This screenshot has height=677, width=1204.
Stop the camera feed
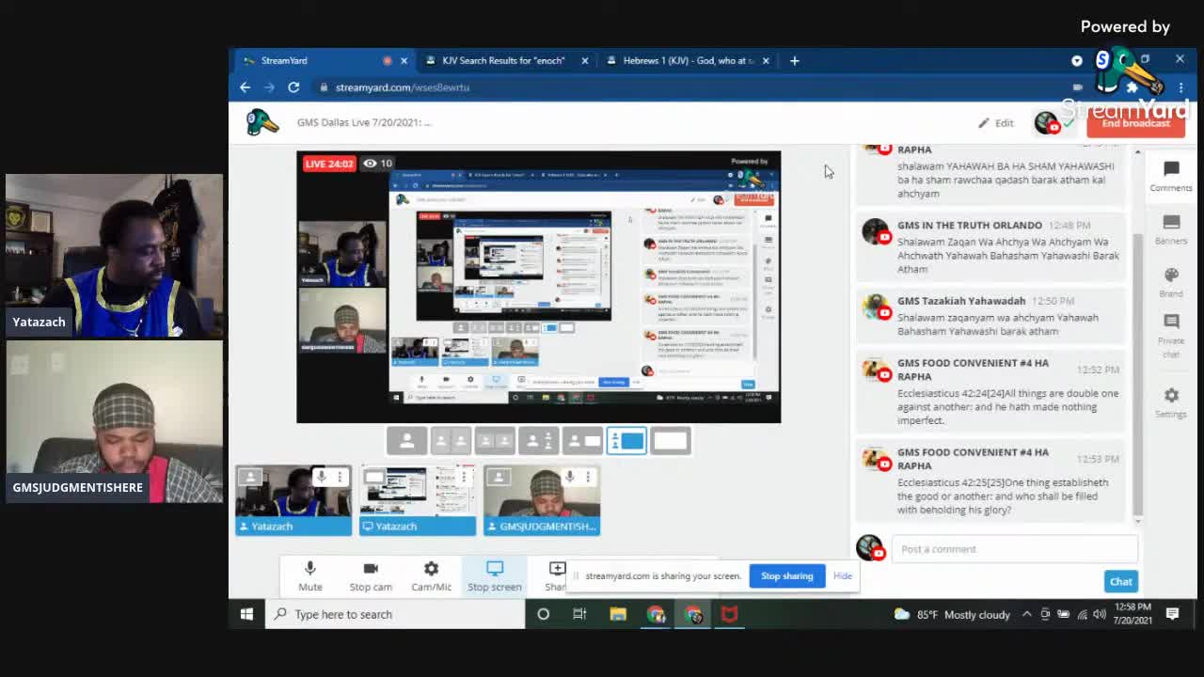pos(371,575)
